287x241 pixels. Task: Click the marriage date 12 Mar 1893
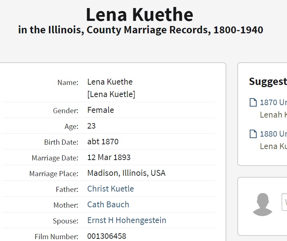click(x=109, y=157)
